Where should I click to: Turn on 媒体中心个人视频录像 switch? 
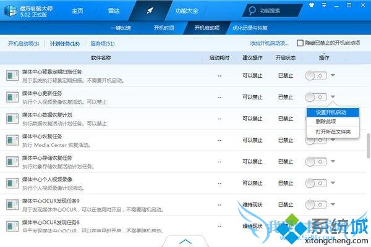tap(315, 183)
